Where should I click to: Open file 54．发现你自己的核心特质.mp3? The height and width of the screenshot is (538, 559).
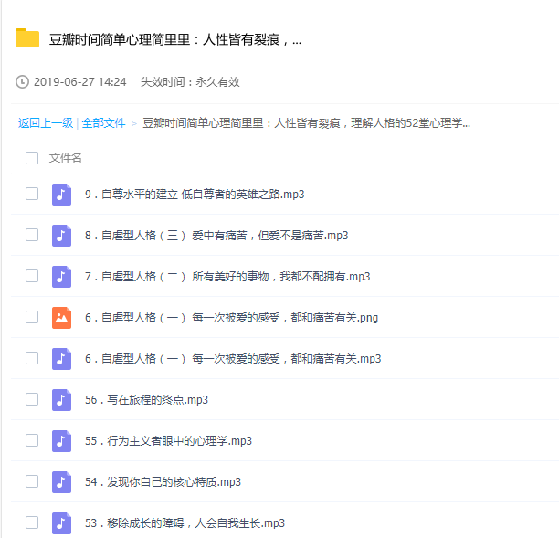click(x=163, y=482)
